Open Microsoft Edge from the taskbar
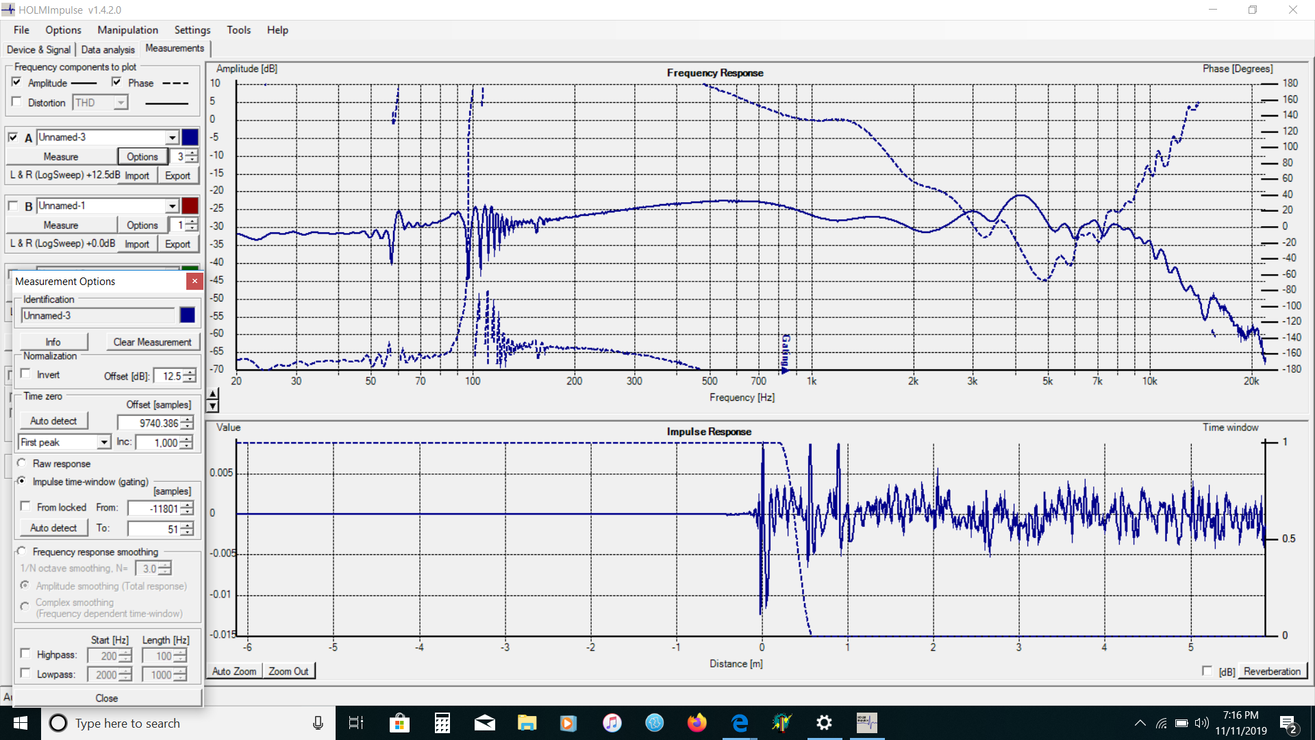Screen dimensions: 1315x740 click(x=740, y=723)
